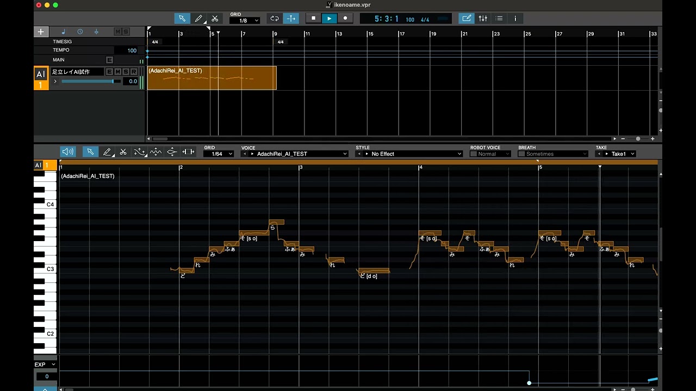Open the info inspector icon
This screenshot has height=391, width=696.
pyautogui.click(x=515, y=18)
